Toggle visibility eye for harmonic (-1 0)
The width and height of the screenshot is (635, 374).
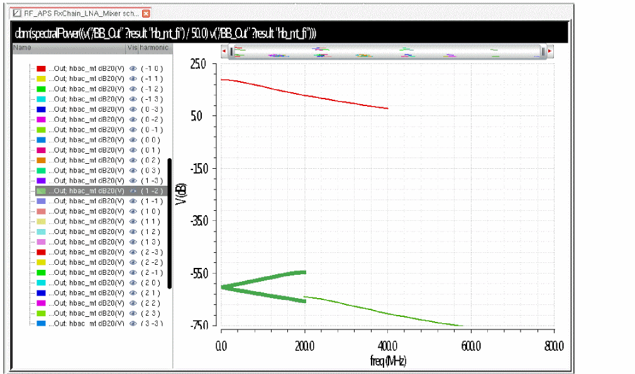(133, 69)
